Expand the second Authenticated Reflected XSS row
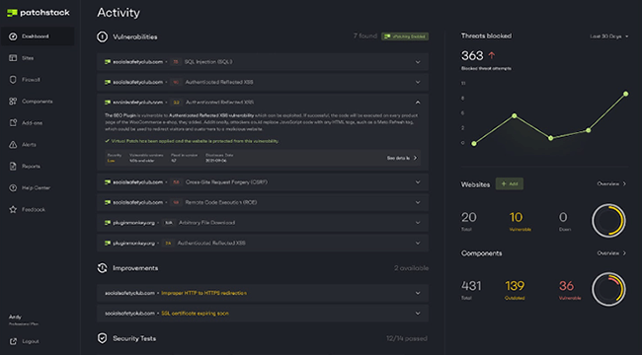The image size is (642, 355). tap(263, 82)
